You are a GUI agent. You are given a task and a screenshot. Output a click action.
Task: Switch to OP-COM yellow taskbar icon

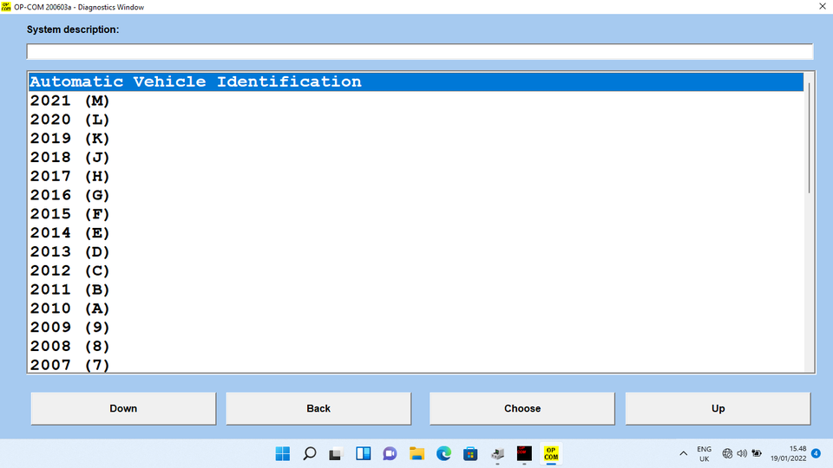click(551, 453)
